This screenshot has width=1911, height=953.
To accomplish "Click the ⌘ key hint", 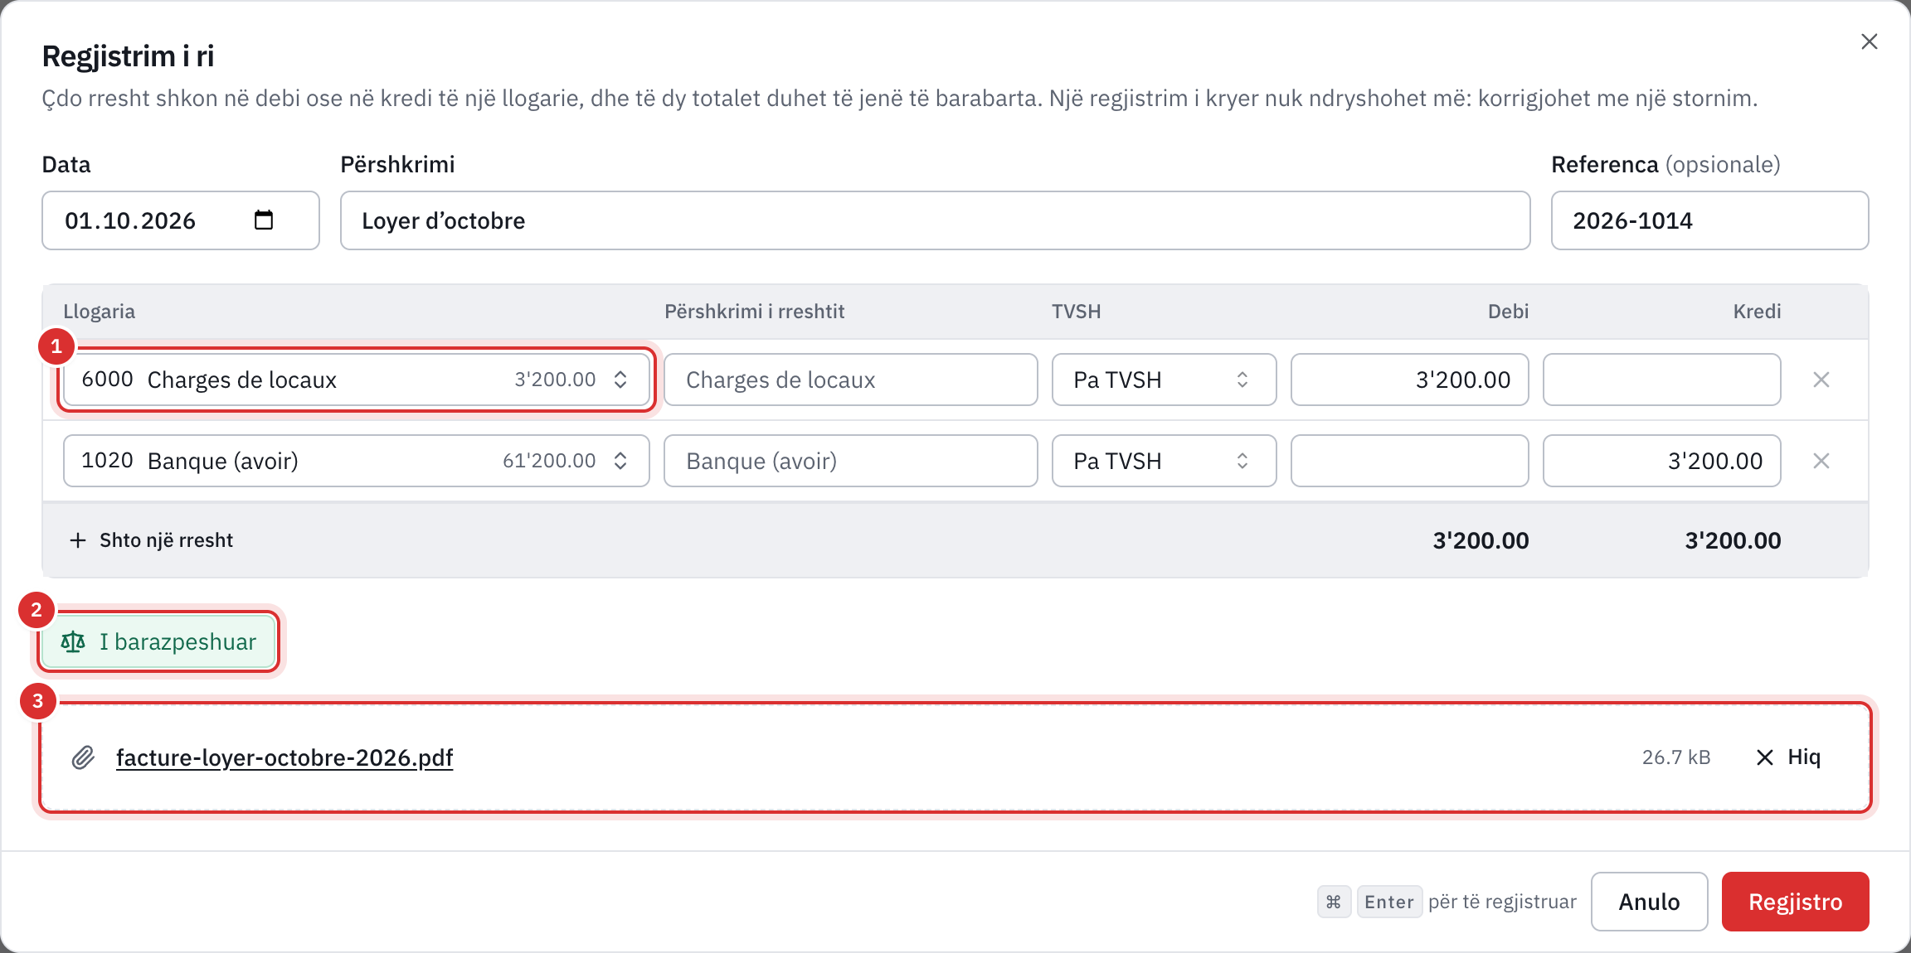I will click(x=1334, y=902).
